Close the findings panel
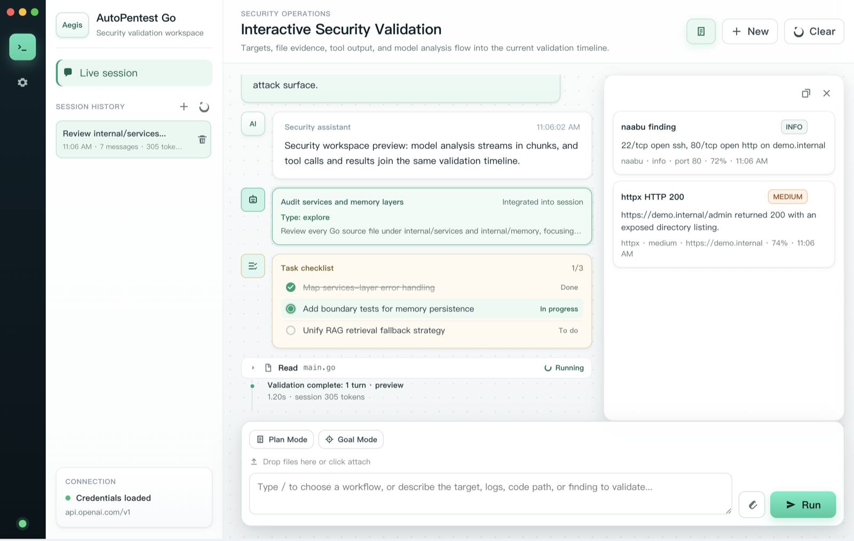The width and height of the screenshot is (854, 541). [826, 93]
